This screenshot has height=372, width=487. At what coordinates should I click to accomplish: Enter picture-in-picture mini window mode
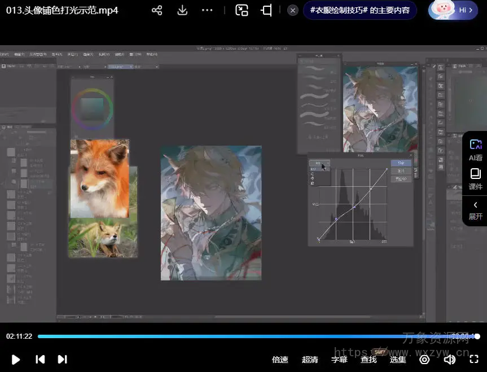click(x=242, y=10)
